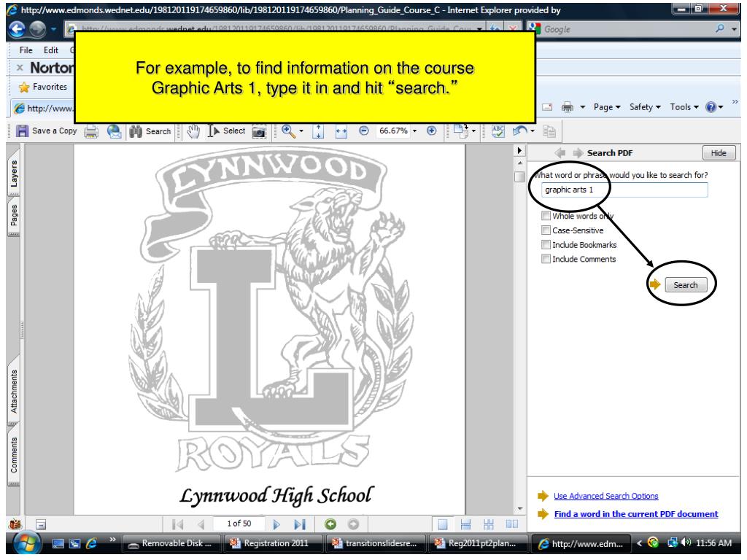Viewport: 747px width, 560px height.
Task: Go to previous page button
Action: (201, 524)
